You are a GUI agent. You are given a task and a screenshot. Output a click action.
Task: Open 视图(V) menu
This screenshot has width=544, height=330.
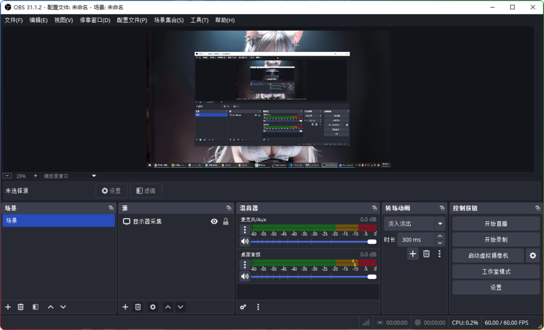coord(64,20)
